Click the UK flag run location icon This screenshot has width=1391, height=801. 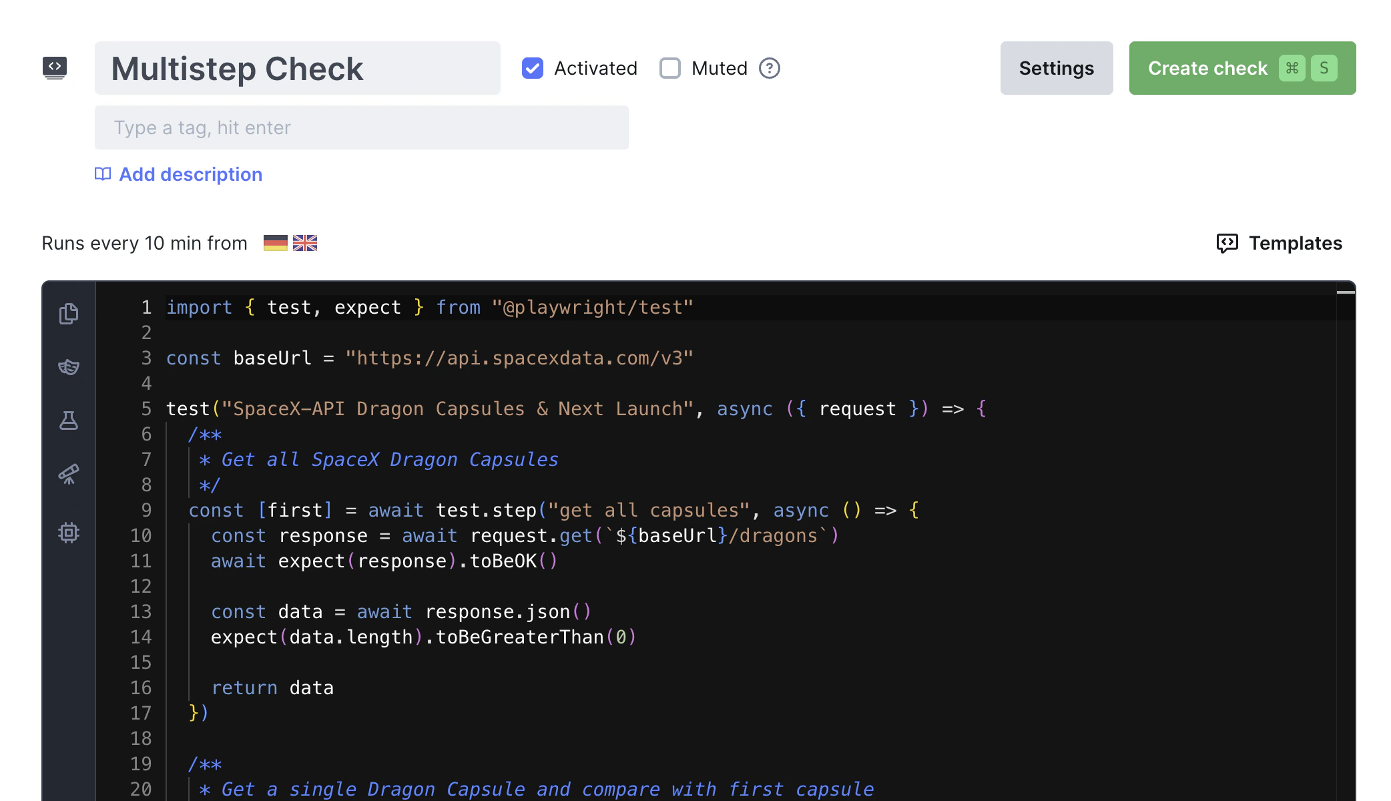[x=304, y=242]
